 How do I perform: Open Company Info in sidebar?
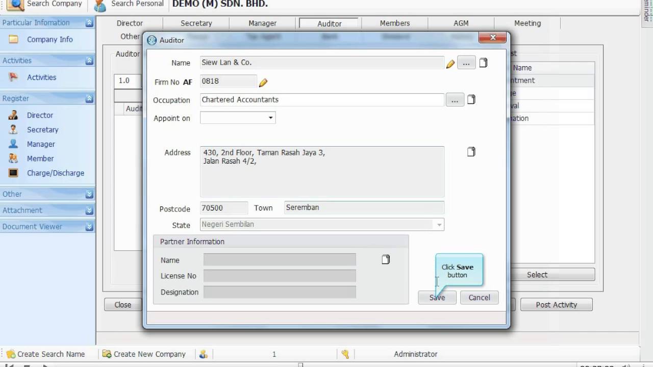tap(49, 39)
